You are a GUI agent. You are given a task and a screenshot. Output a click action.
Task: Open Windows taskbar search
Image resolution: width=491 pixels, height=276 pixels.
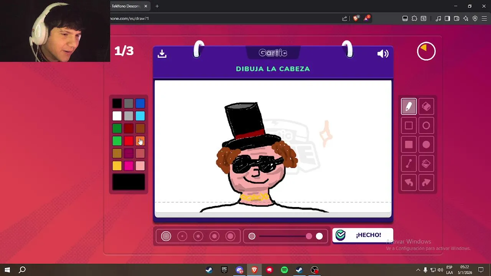(22, 270)
